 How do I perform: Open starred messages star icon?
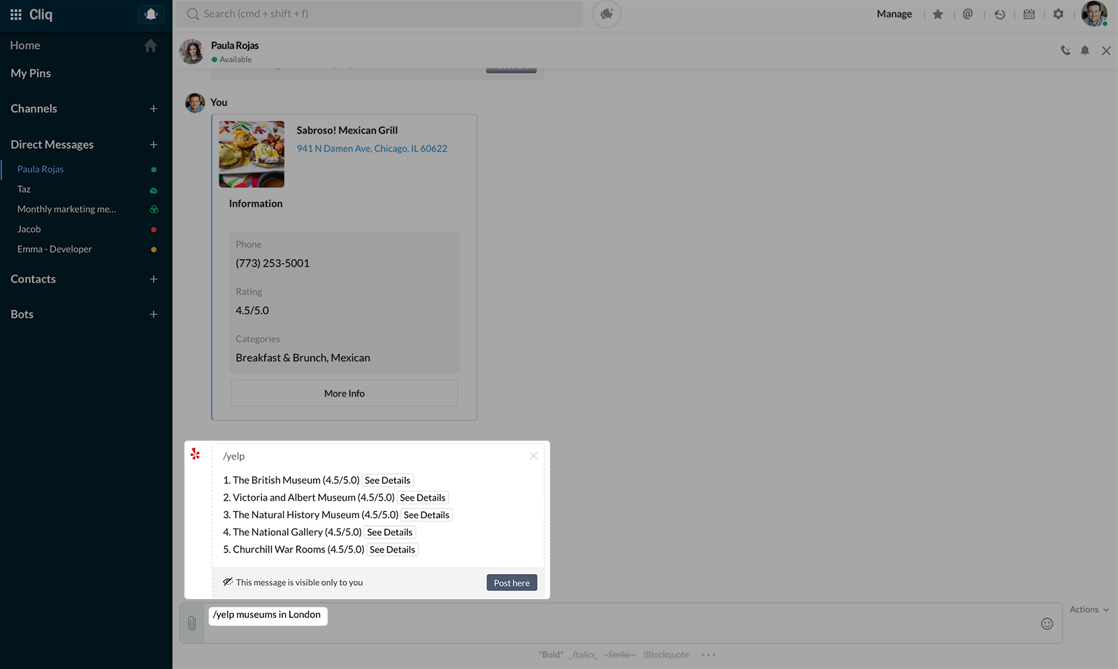point(938,14)
